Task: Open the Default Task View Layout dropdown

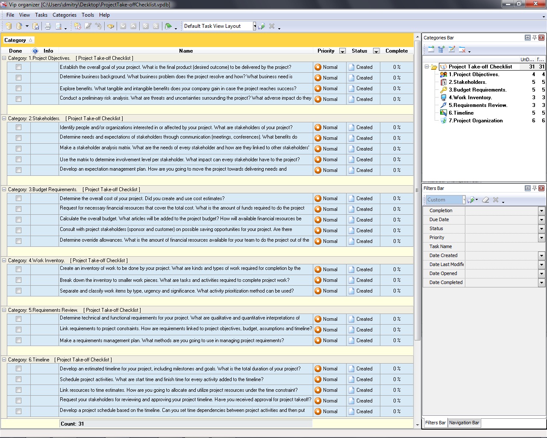Action: coord(254,27)
